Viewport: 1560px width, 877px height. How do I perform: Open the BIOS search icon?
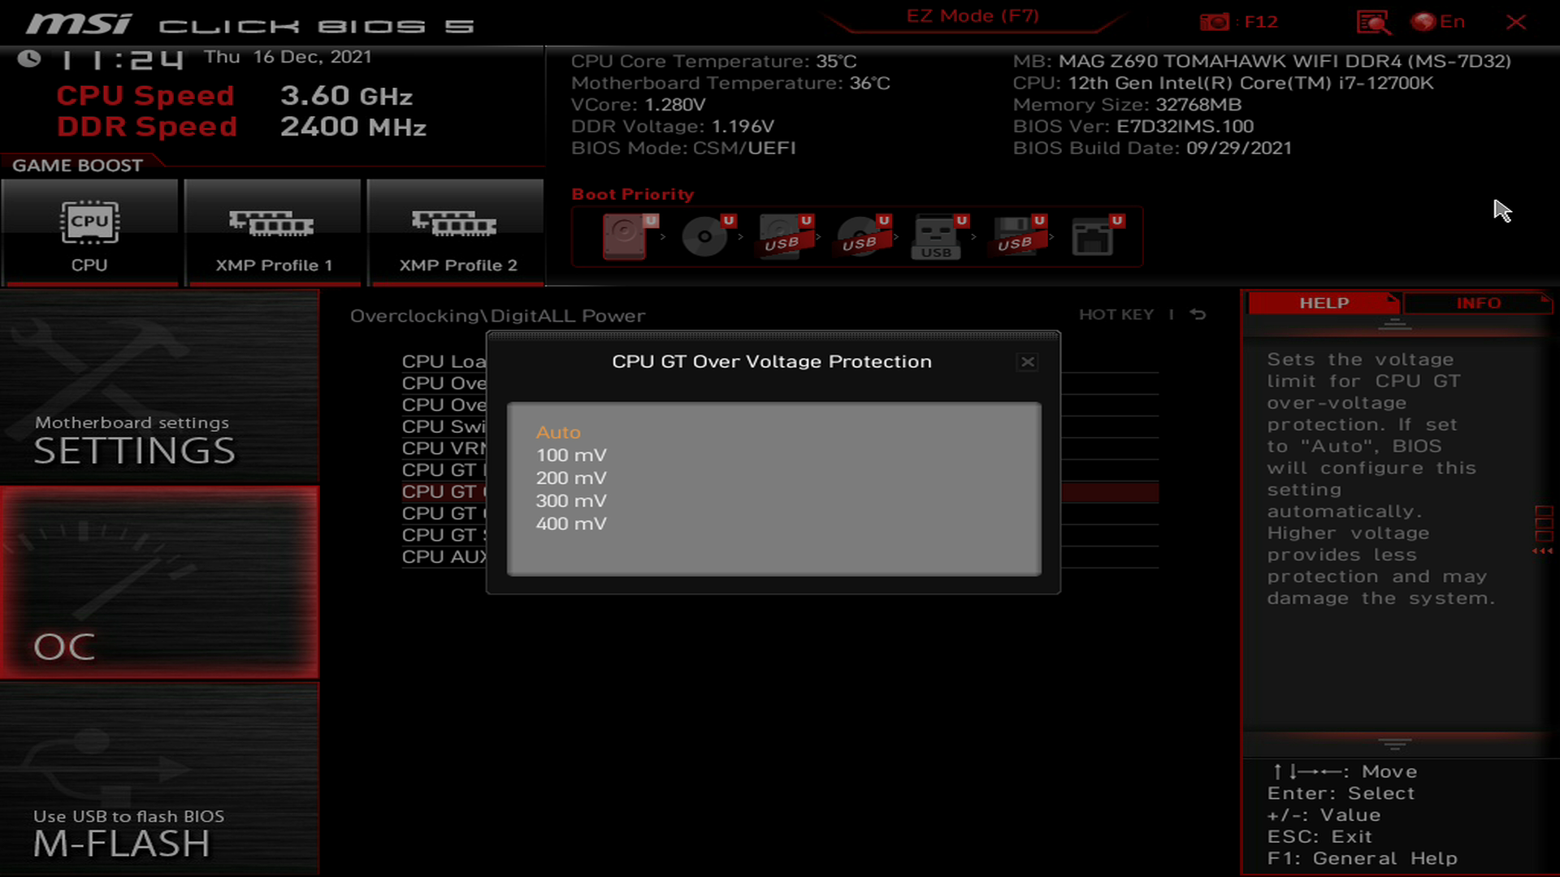pyautogui.click(x=1373, y=22)
